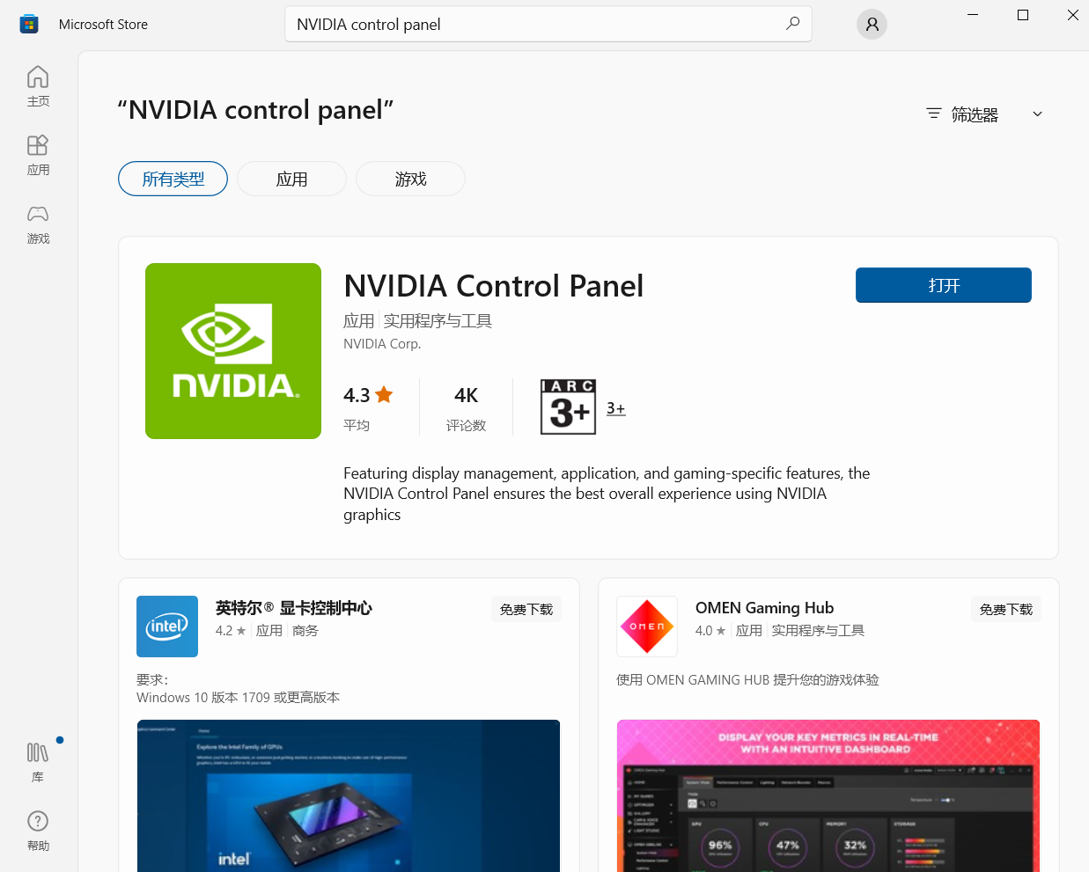
Task: Minimize the Microsoft Store window
Action: click(973, 15)
